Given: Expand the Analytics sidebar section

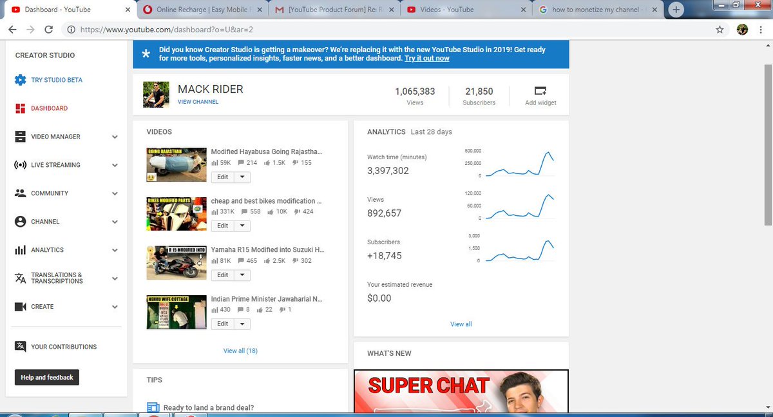Looking at the screenshot, I should [115, 250].
